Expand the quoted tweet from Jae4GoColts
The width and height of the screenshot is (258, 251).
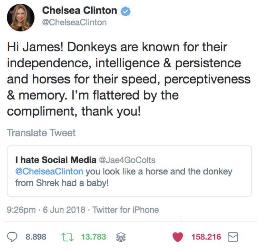(129, 171)
